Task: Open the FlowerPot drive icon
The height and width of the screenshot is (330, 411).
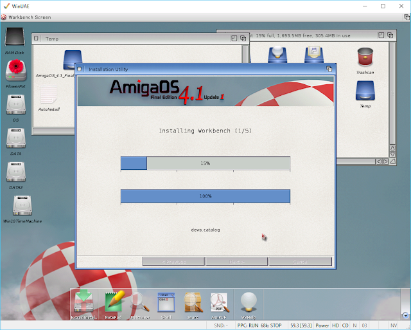Action: coord(16,70)
